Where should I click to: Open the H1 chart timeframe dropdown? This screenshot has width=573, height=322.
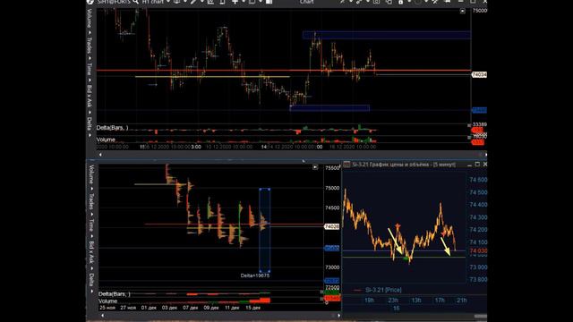(x=156, y=2)
